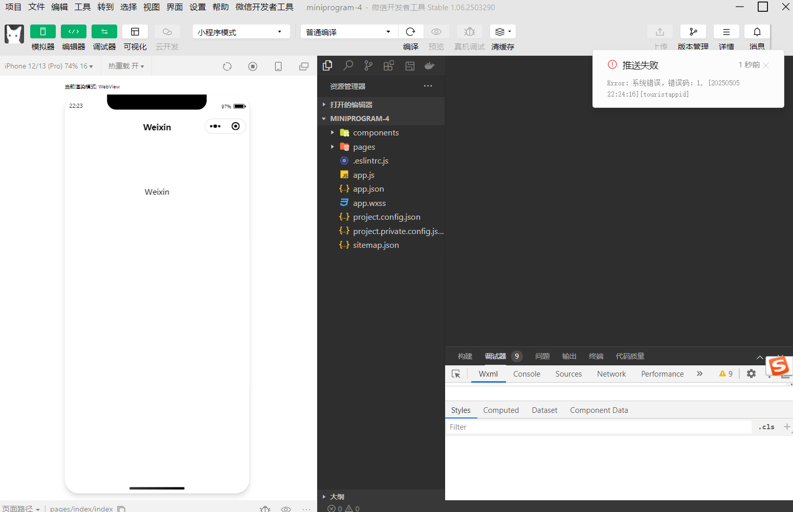Screen dimensions: 793x512
Task: Show more devtools tabs (»)
Action: pos(699,374)
